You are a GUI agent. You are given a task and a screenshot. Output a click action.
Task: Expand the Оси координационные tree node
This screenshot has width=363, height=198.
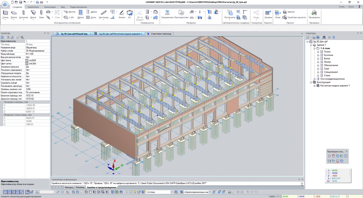click(x=315, y=79)
